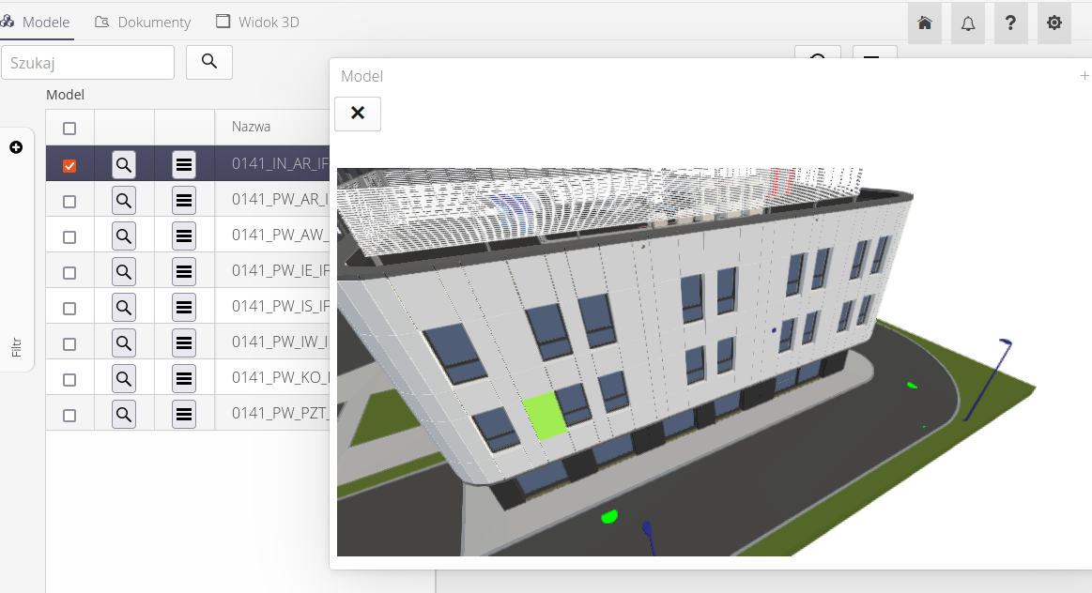Click the home icon in top bar
Image resolution: width=1092 pixels, height=593 pixels.
[925, 23]
